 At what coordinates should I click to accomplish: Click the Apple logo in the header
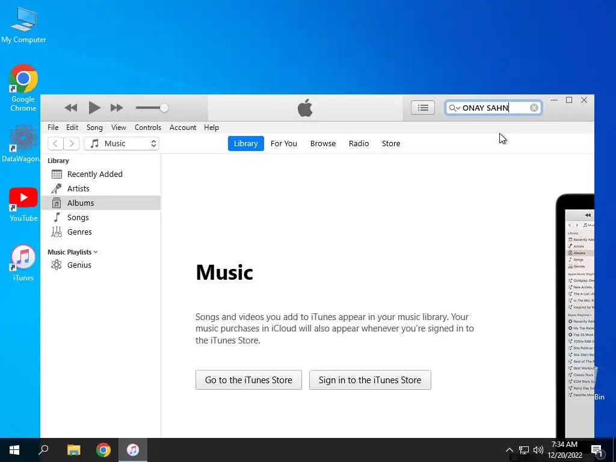[x=305, y=108]
